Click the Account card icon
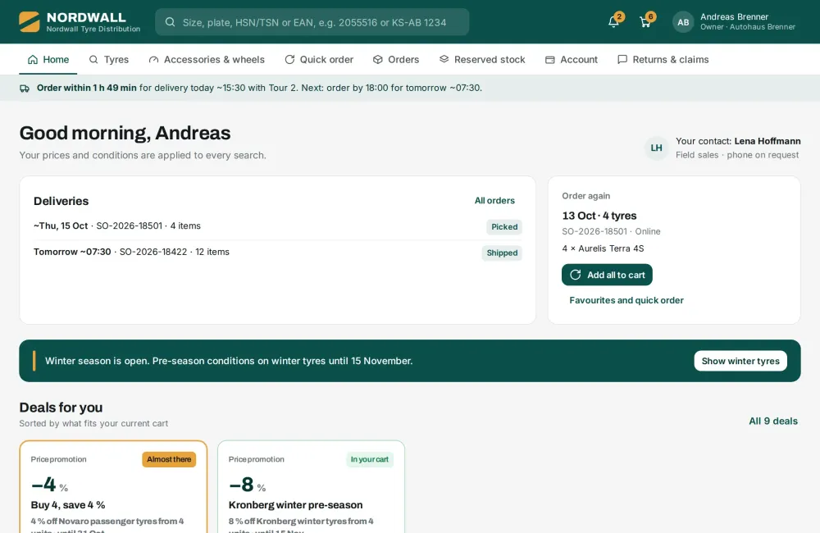Viewport: 820px width, 533px height. point(549,60)
